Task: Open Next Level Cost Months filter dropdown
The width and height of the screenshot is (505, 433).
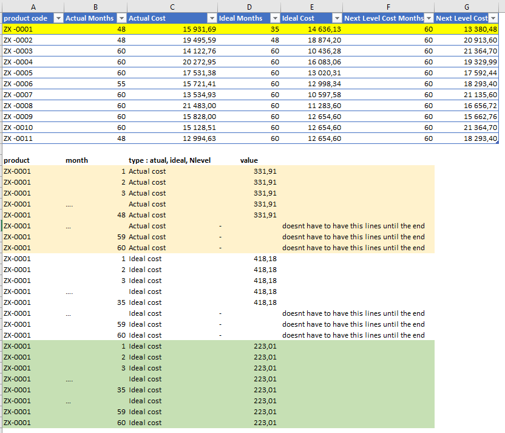Action: [x=429, y=18]
